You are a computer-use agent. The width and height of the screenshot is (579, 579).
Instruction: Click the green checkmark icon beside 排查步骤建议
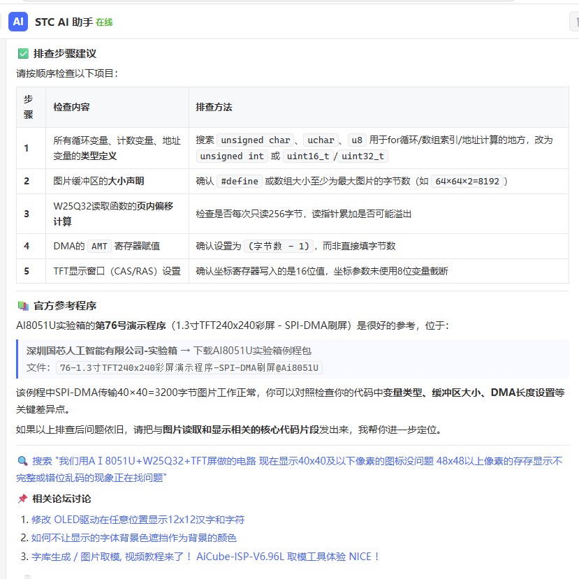click(23, 54)
